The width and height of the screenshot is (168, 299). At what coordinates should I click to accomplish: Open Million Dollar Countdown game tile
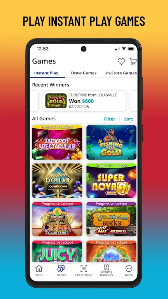click(x=57, y=181)
